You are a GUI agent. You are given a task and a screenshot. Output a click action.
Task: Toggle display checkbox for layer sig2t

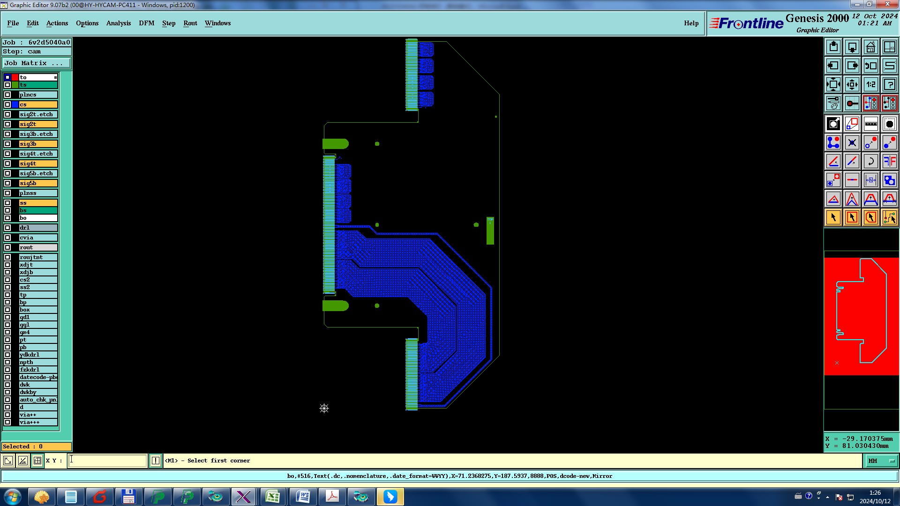(x=7, y=124)
